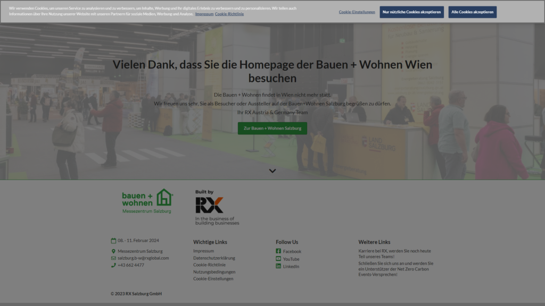545x306 pixels.
Task: Click © 2023 RX Salzburg GmbH text
Action: click(136, 293)
